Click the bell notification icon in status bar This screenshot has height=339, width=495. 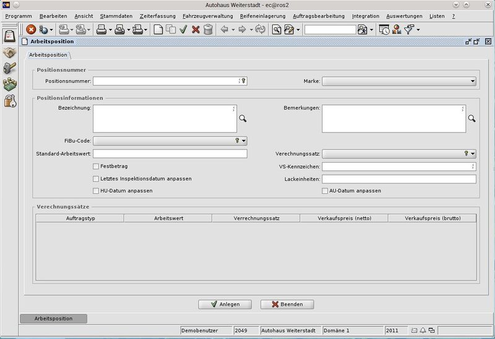pos(423,330)
